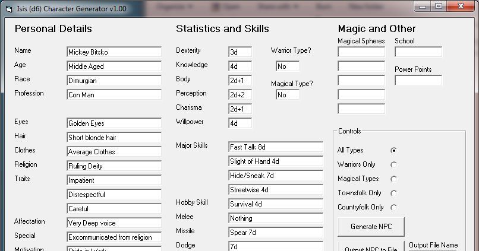The width and height of the screenshot is (479, 251).
Task: Click the Willpower value field
Action: coord(240,123)
